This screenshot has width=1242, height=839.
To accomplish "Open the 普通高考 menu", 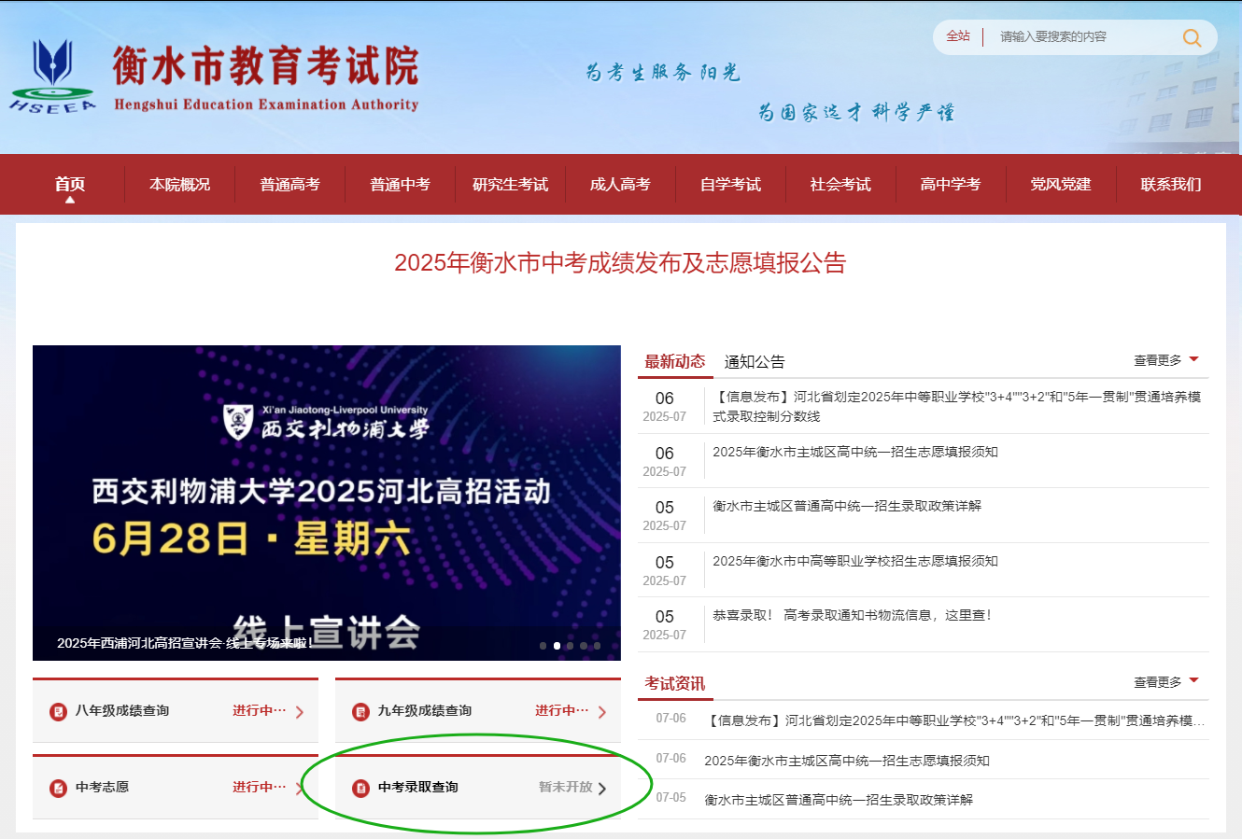I will point(289,185).
